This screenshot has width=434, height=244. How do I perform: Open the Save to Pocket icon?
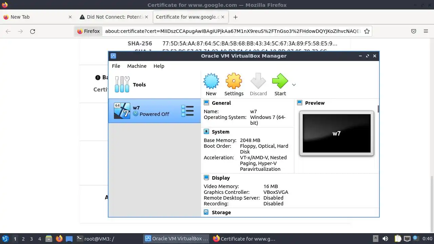pyautogui.click(x=414, y=31)
